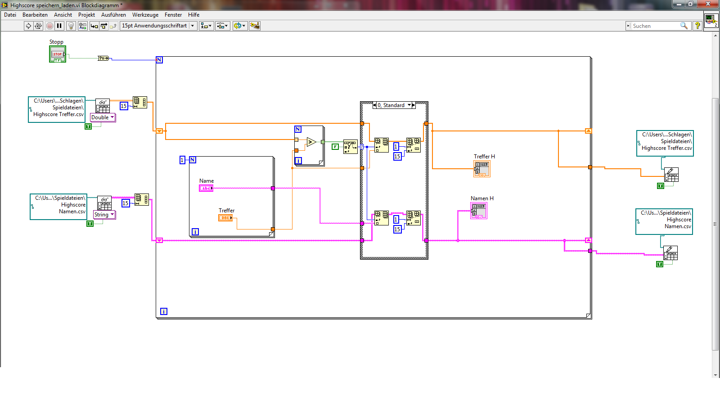Select the Read Spreadsheet File node set to Double
This screenshot has height=405, width=720.
click(x=103, y=106)
